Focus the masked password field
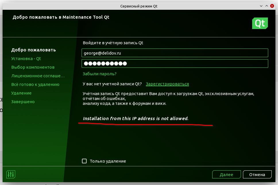 tap(175, 63)
